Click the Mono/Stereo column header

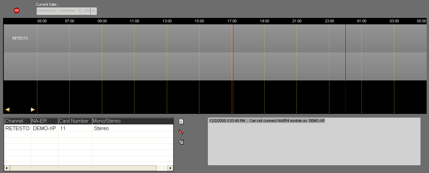pos(132,121)
